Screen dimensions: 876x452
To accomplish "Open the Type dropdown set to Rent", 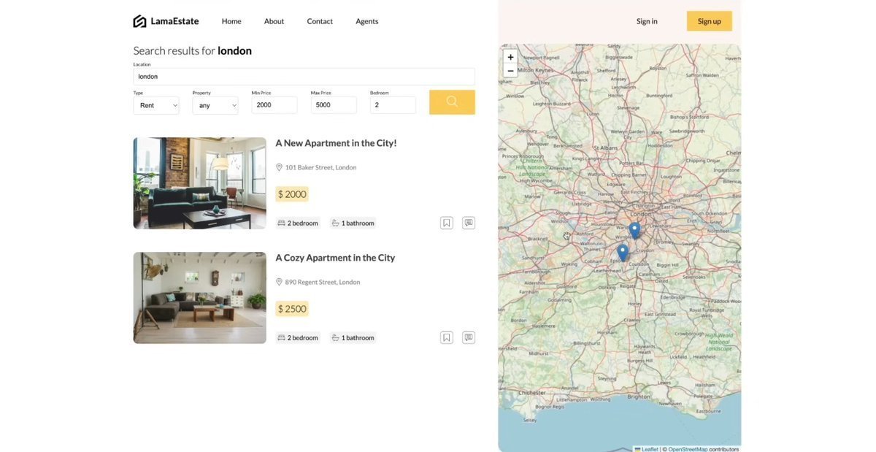I will pos(156,105).
